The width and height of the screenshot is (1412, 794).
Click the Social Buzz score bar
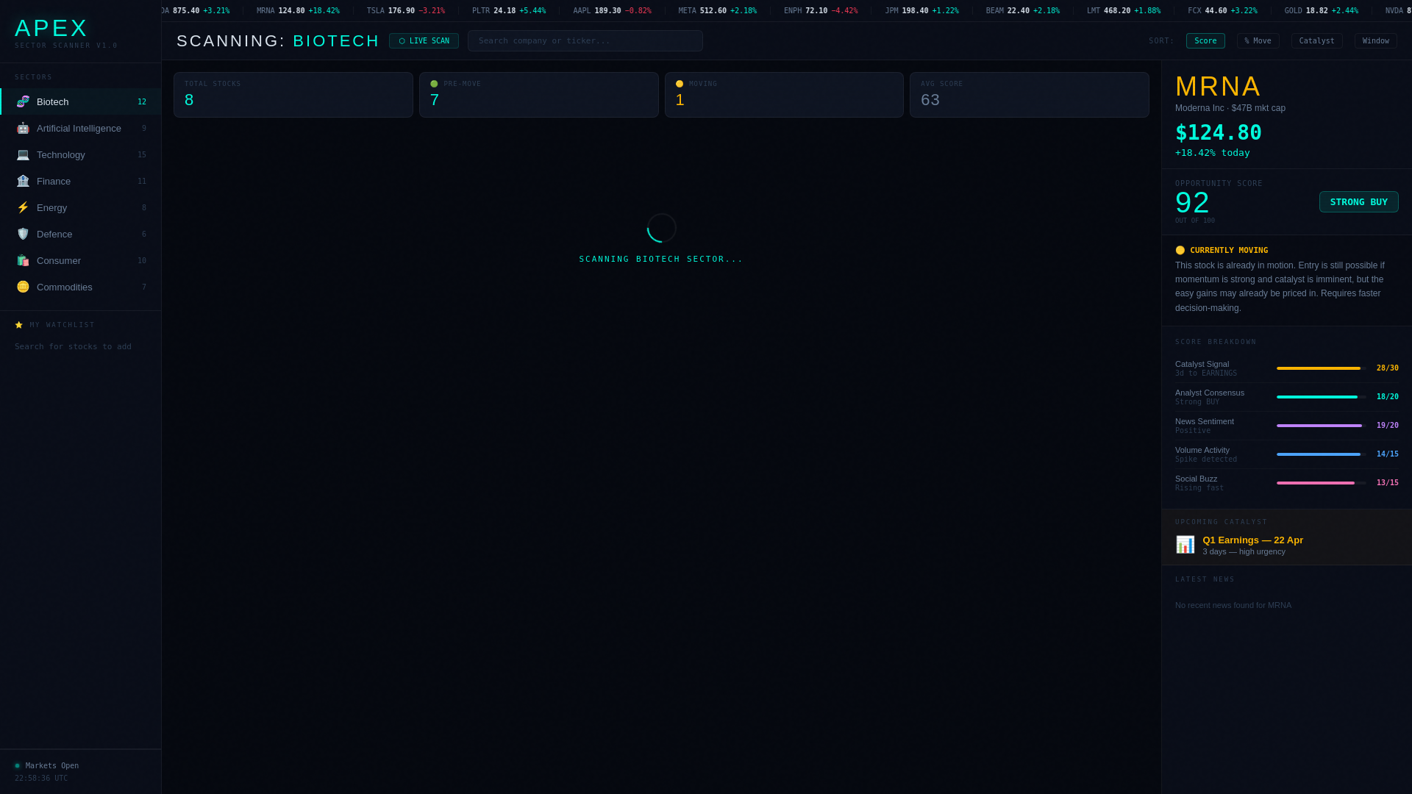point(1322,483)
